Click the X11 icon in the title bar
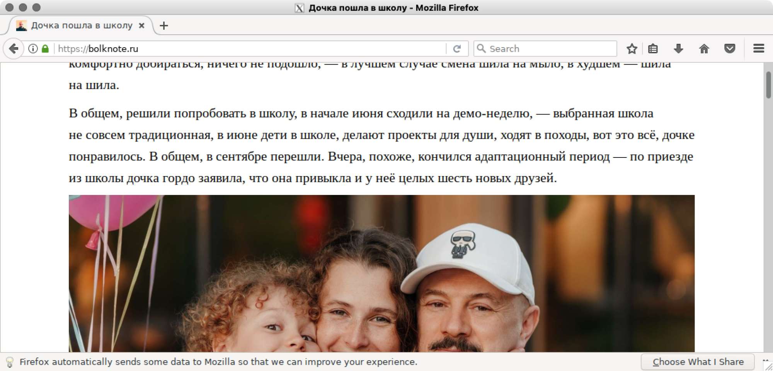Screen dimensions: 773x371 [x=300, y=8]
